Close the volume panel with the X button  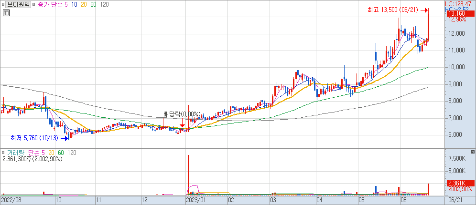pos(472,152)
